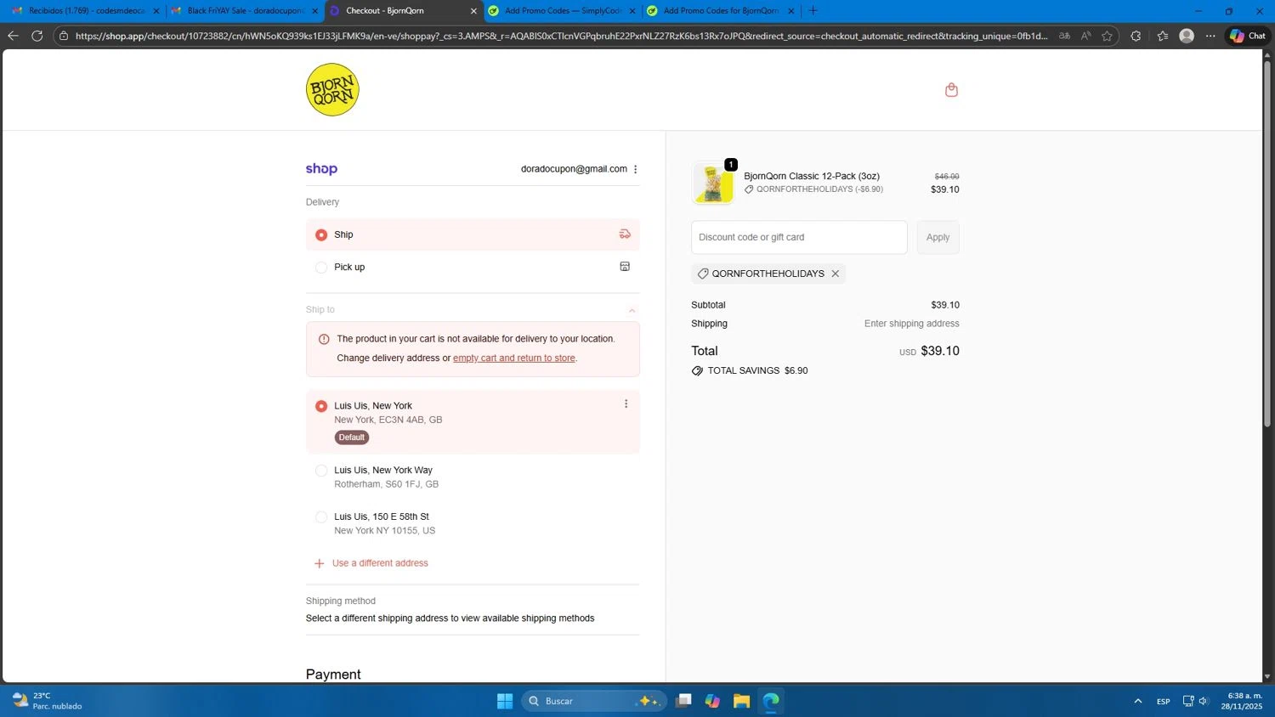1275x717 pixels.
Task: Click the plus icon before Use a different address
Action: (319, 564)
